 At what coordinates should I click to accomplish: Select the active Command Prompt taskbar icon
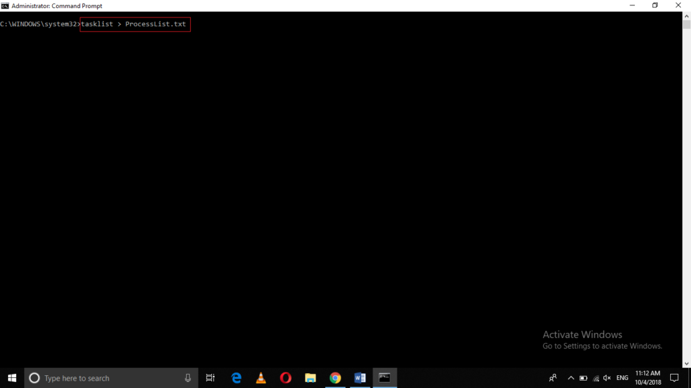pyautogui.click(x=385, y=378)
